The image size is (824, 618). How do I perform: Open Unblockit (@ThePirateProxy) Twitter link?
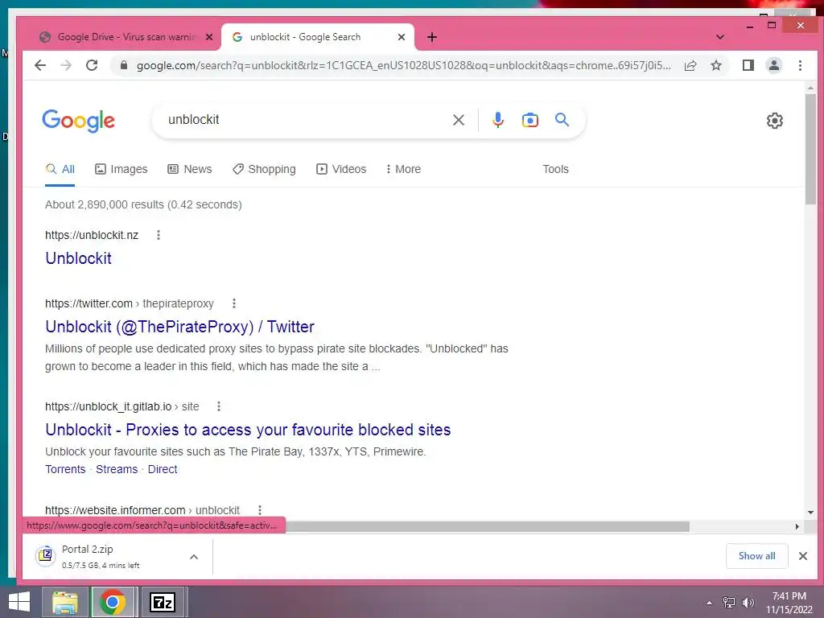click(x=179, y=327)
